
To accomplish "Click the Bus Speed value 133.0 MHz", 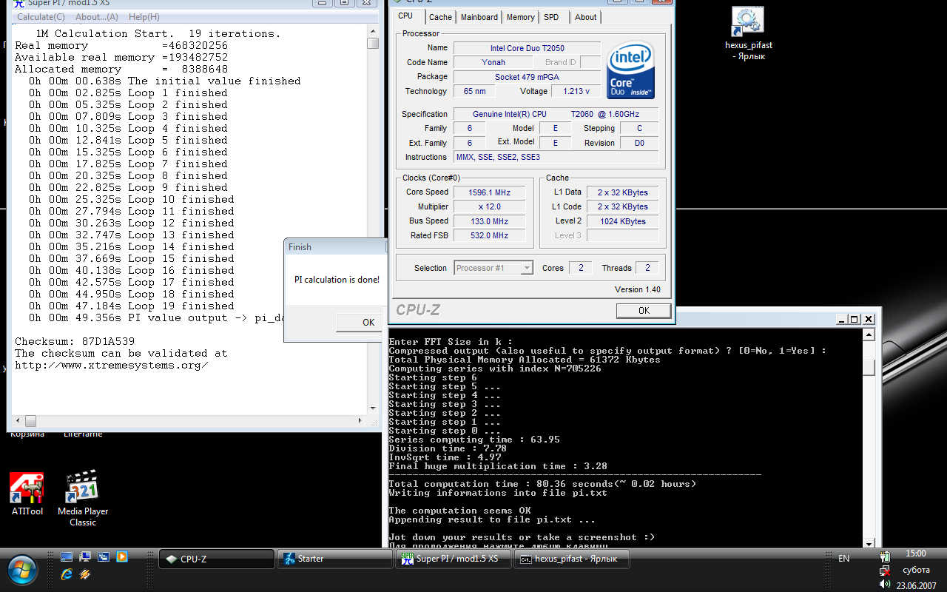I will click(489, 221).
